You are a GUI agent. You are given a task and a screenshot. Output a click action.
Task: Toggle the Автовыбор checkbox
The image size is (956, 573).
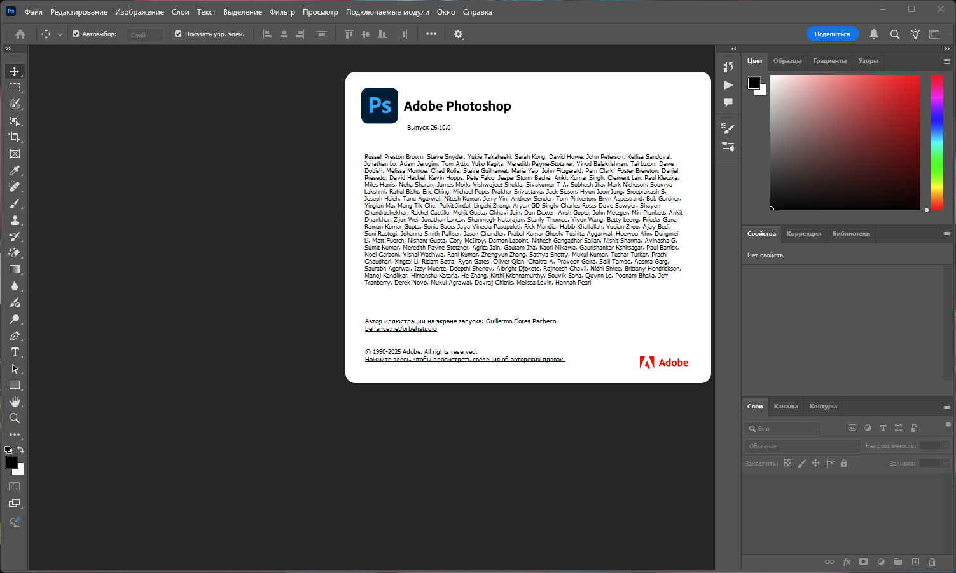(x=76, y=34)
